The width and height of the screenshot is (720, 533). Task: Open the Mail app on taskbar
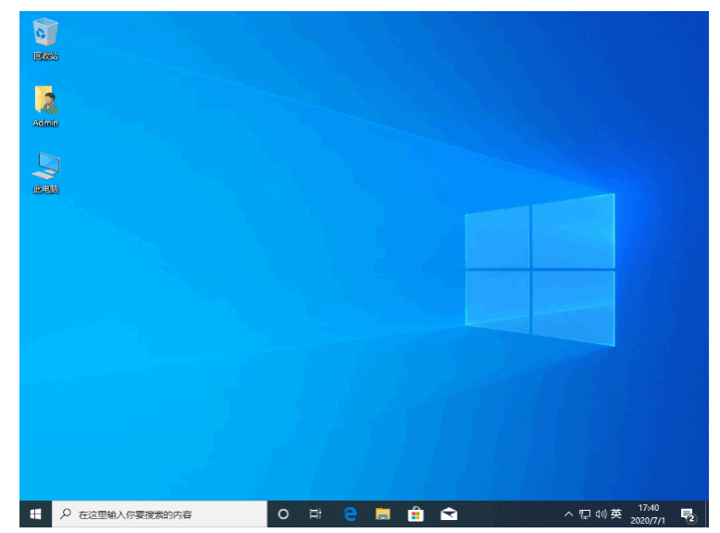coord(448,514)
